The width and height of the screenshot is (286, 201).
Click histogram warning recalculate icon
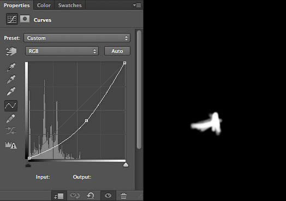pyautogui.click(x=11, y=145)
